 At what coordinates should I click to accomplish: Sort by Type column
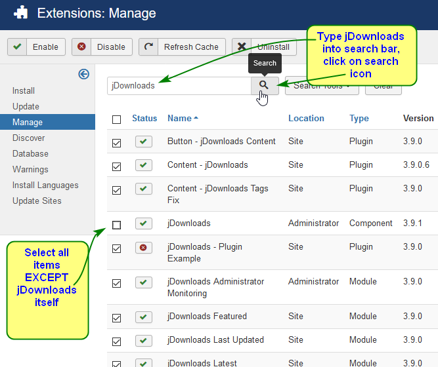click(359, 118)
